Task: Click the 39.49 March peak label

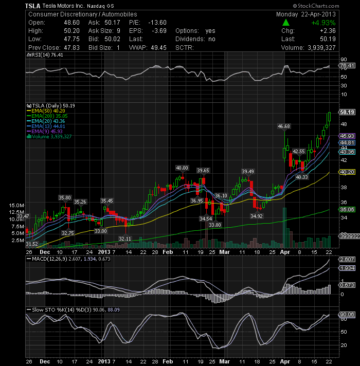Action: click(248, 172)
